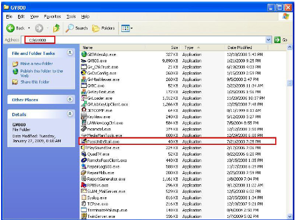Click the GvHtmlViewer.exe icon
296x220 pixels.
point(84,79)
